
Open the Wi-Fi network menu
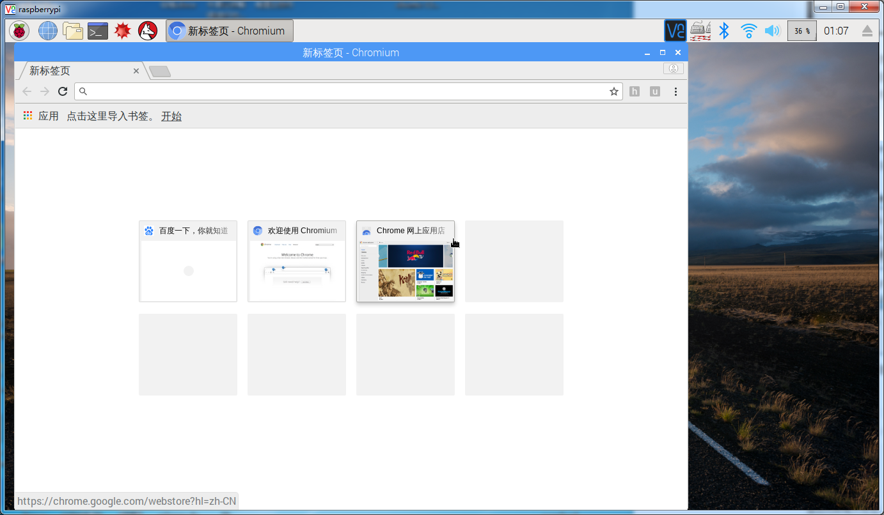click(748, 31)
